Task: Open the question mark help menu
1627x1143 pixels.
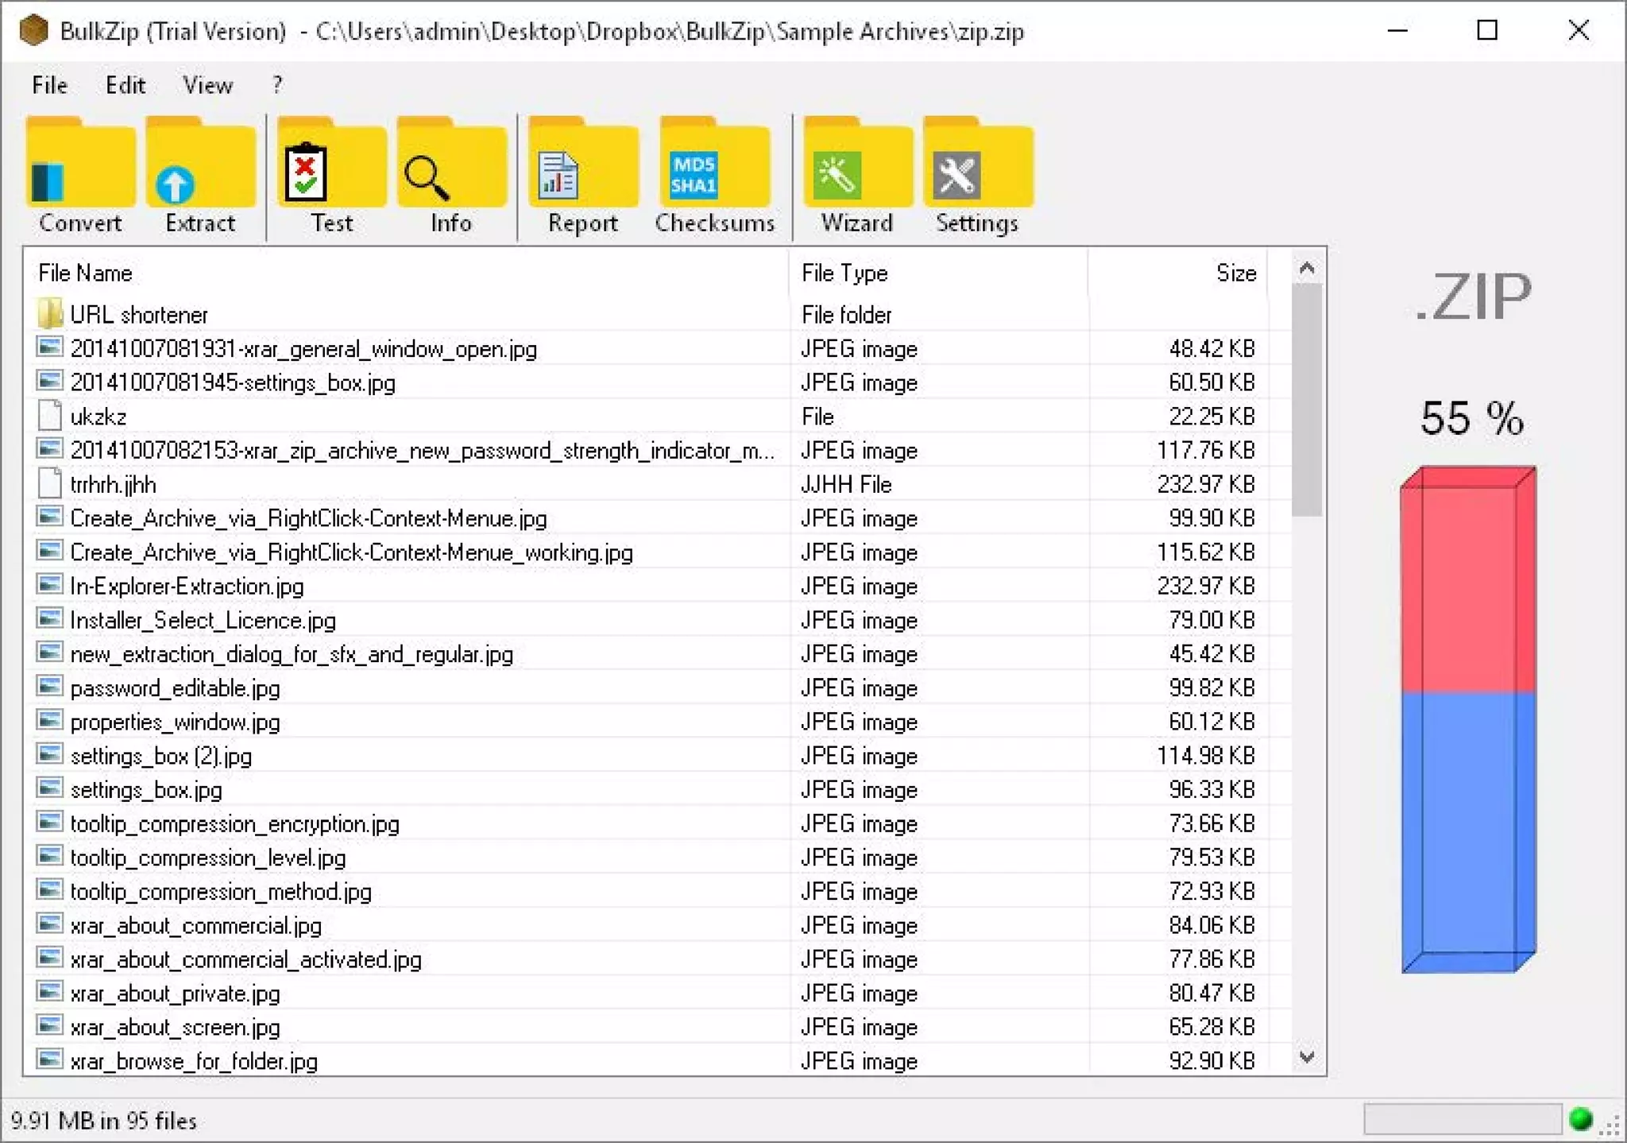Action: (276, 85)
